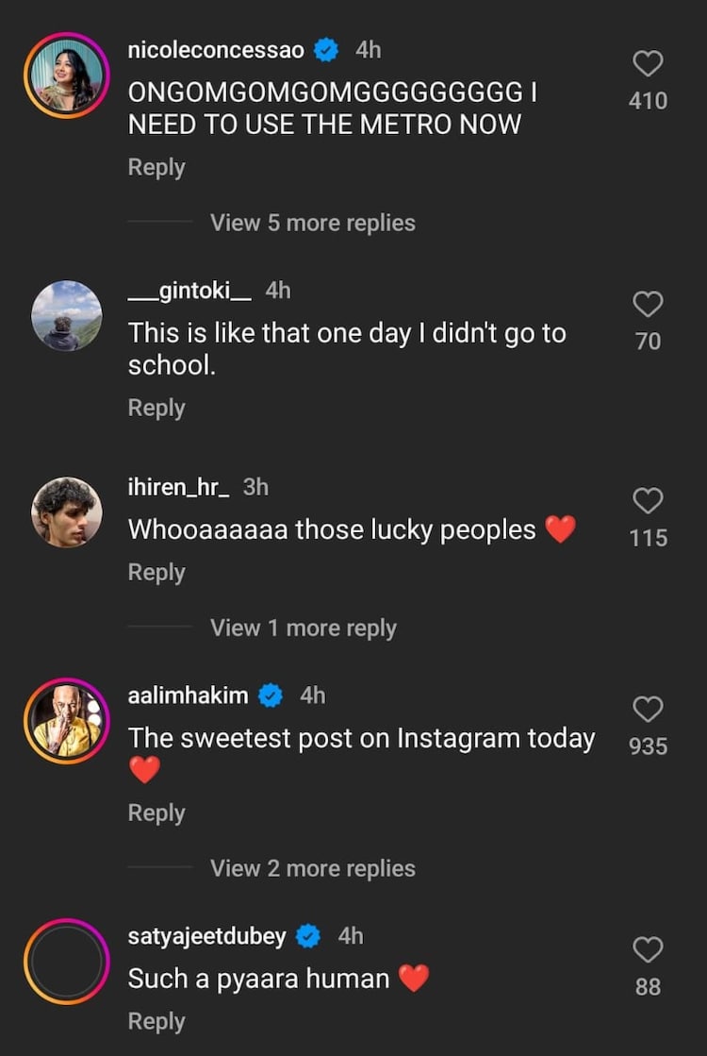The image size is (707, 1056).
Task: Reply to __gintoki__'s school comment
Action: pyautogui.click(x=156, y=408)
